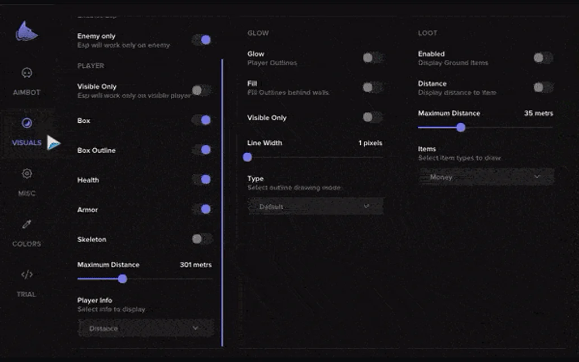Open the Aimbot section icon
The width and height of the screenshot is (579, 362).
[x=27, y=73]
